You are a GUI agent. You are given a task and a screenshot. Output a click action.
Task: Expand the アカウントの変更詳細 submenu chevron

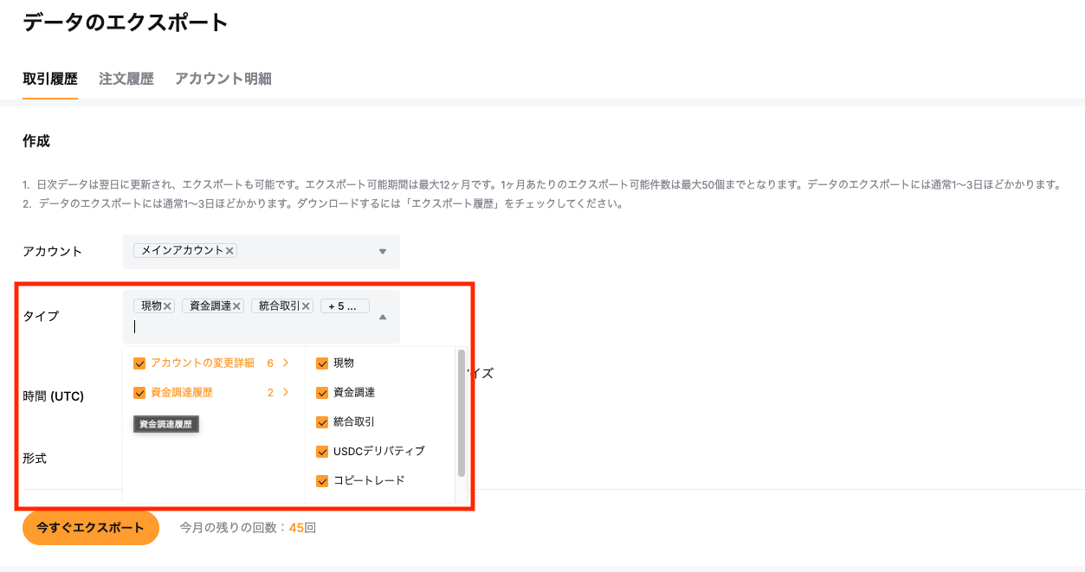(x=286, y=363)
